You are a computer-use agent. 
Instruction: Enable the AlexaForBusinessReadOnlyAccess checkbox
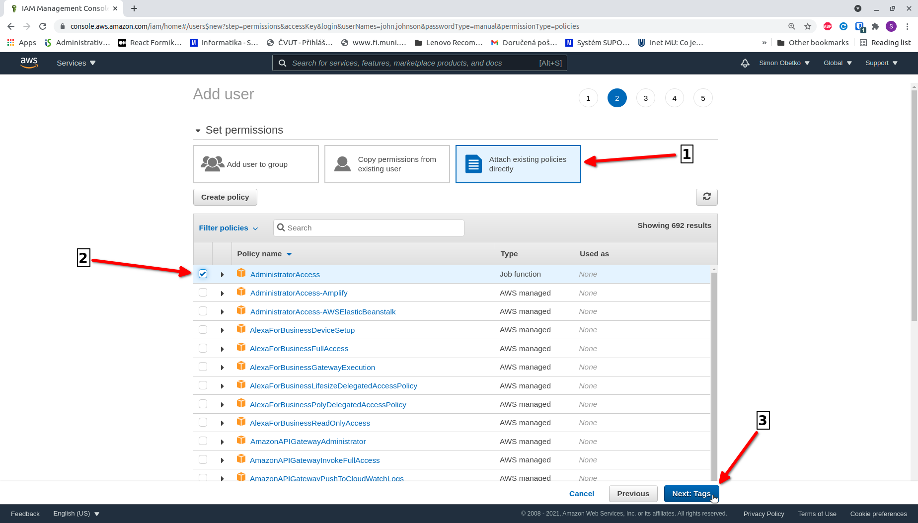203,422
